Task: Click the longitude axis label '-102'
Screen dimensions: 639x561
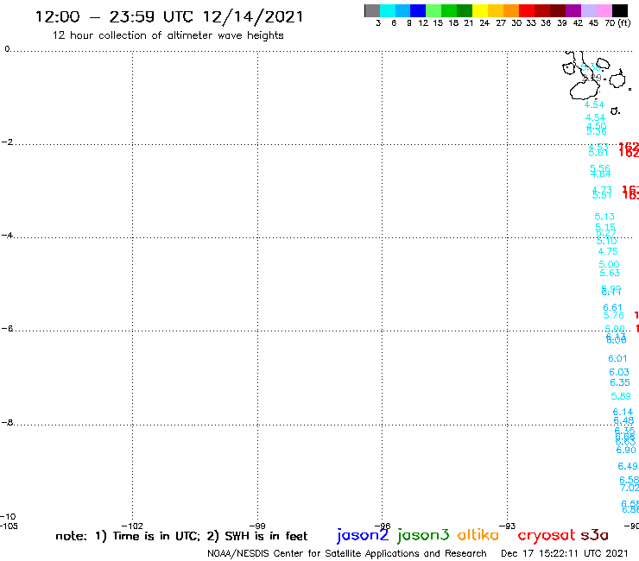Action: [x=132, y=526]
